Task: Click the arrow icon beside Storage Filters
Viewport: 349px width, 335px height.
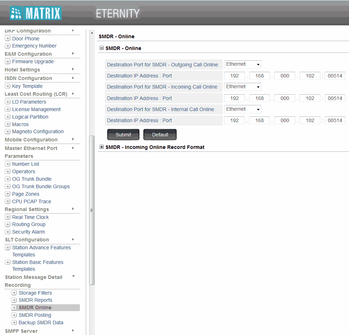Action: tap(14, 293)
